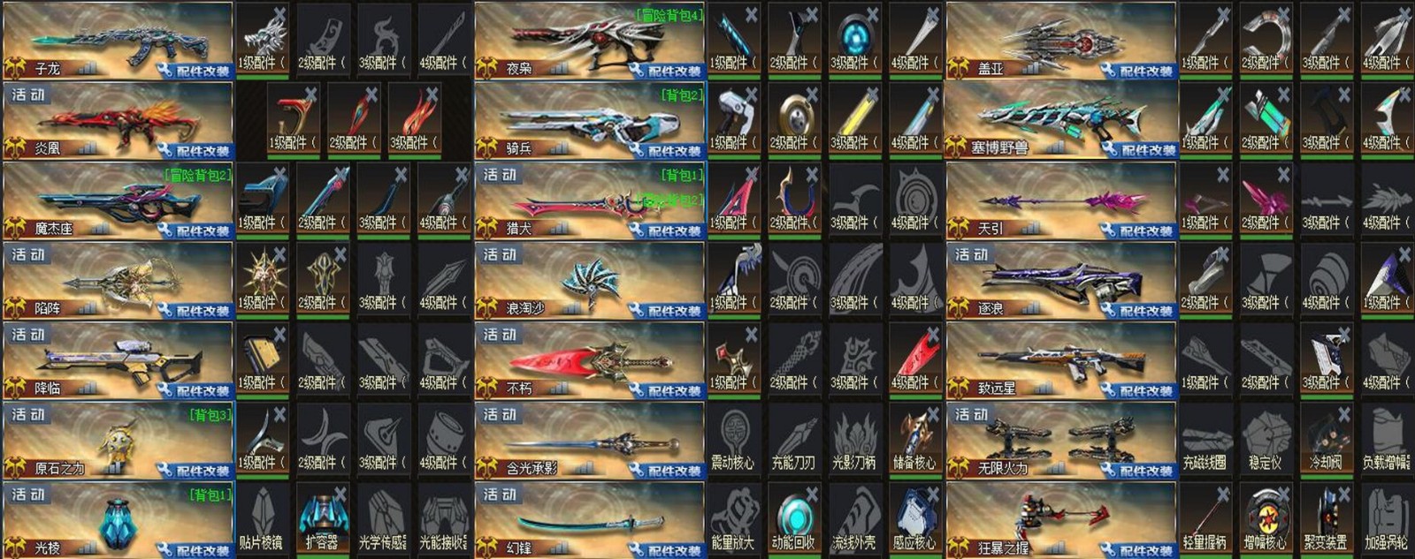The width and height of the screenshot is (1415, 559).
Task: Choose the 冷却阀 accessory slot
Action: tap(1325, 439)
